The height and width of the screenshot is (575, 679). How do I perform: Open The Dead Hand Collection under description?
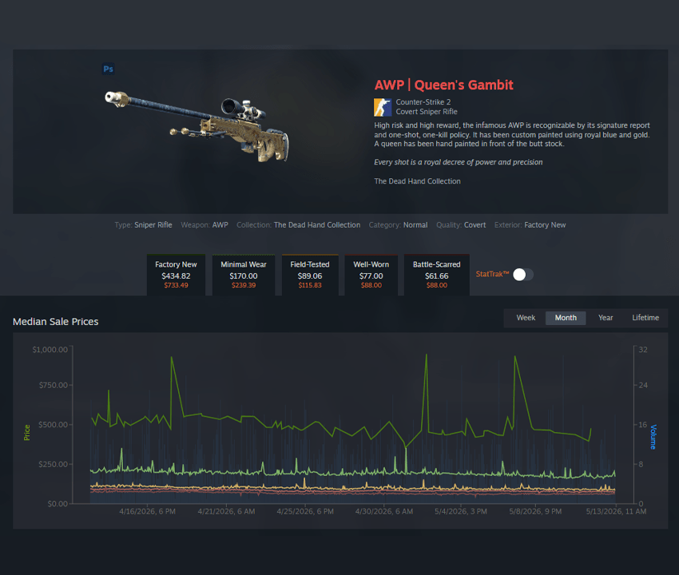(x=418, y=181)
